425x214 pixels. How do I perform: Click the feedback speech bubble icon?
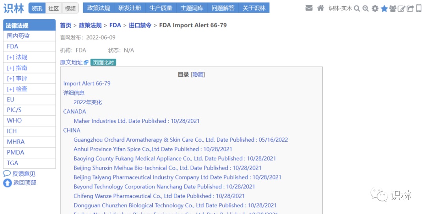click(7, 173)
